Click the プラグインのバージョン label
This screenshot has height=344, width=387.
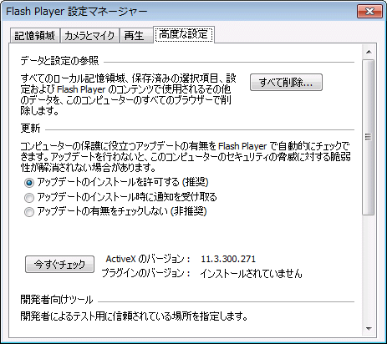coord(146,273)
